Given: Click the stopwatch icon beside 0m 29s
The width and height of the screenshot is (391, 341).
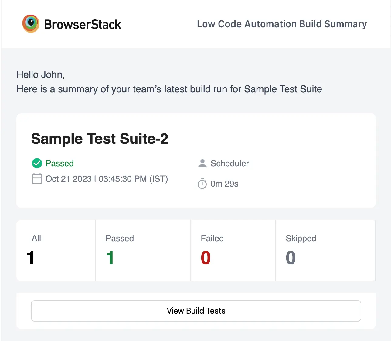Looking at the screenshot, I should tap(202, 184).
